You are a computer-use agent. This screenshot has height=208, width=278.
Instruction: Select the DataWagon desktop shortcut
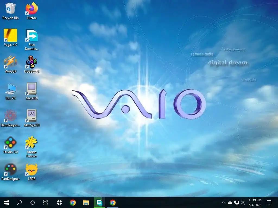11,118
